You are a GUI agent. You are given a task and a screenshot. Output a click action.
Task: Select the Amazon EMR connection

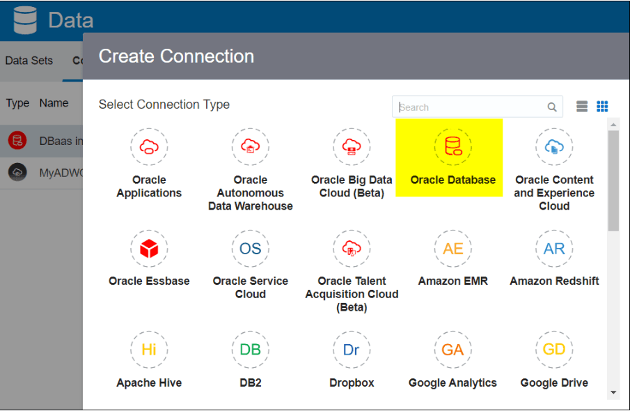click(x=452, y=249)
